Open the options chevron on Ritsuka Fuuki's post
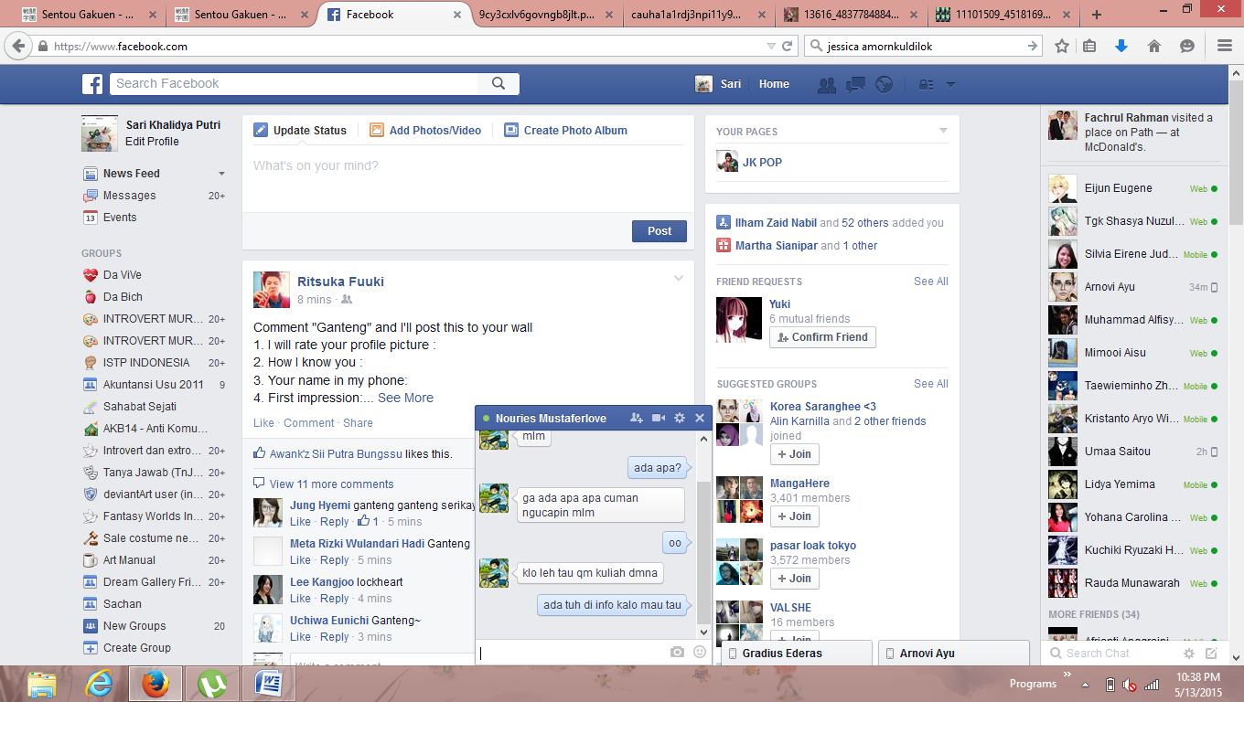The width and height of the screenshot is (1244, 755). coord(679,279)
